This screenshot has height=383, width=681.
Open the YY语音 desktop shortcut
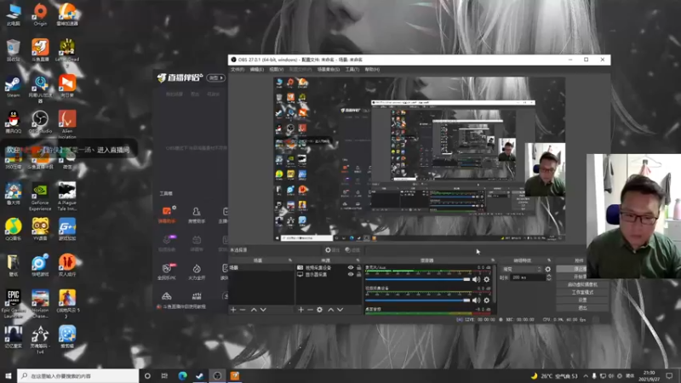pyautogui.click(x=40, y=229)
